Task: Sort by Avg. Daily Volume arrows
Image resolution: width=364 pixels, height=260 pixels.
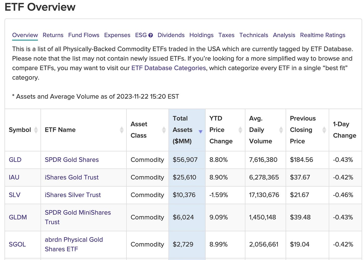Action: click(x=281, y=130)
